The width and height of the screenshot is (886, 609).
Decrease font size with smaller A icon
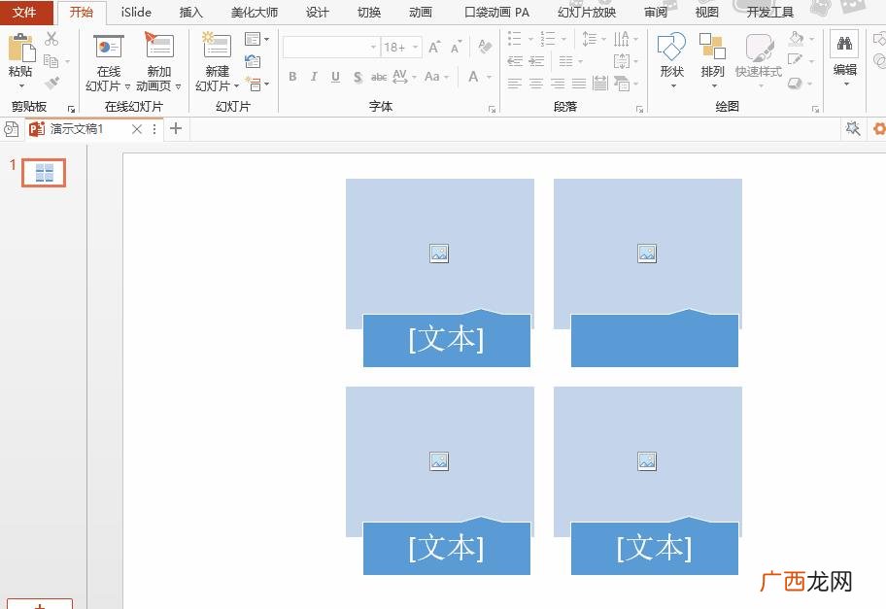456,47
